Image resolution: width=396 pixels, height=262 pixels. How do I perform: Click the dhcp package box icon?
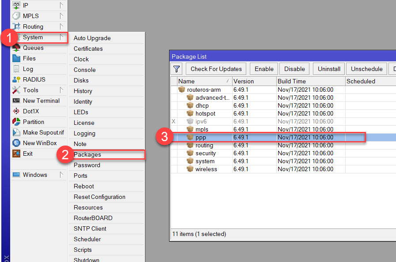tap(190, 105)
